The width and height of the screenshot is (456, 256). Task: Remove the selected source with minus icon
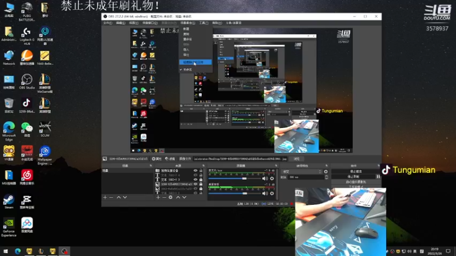[164, 197]
